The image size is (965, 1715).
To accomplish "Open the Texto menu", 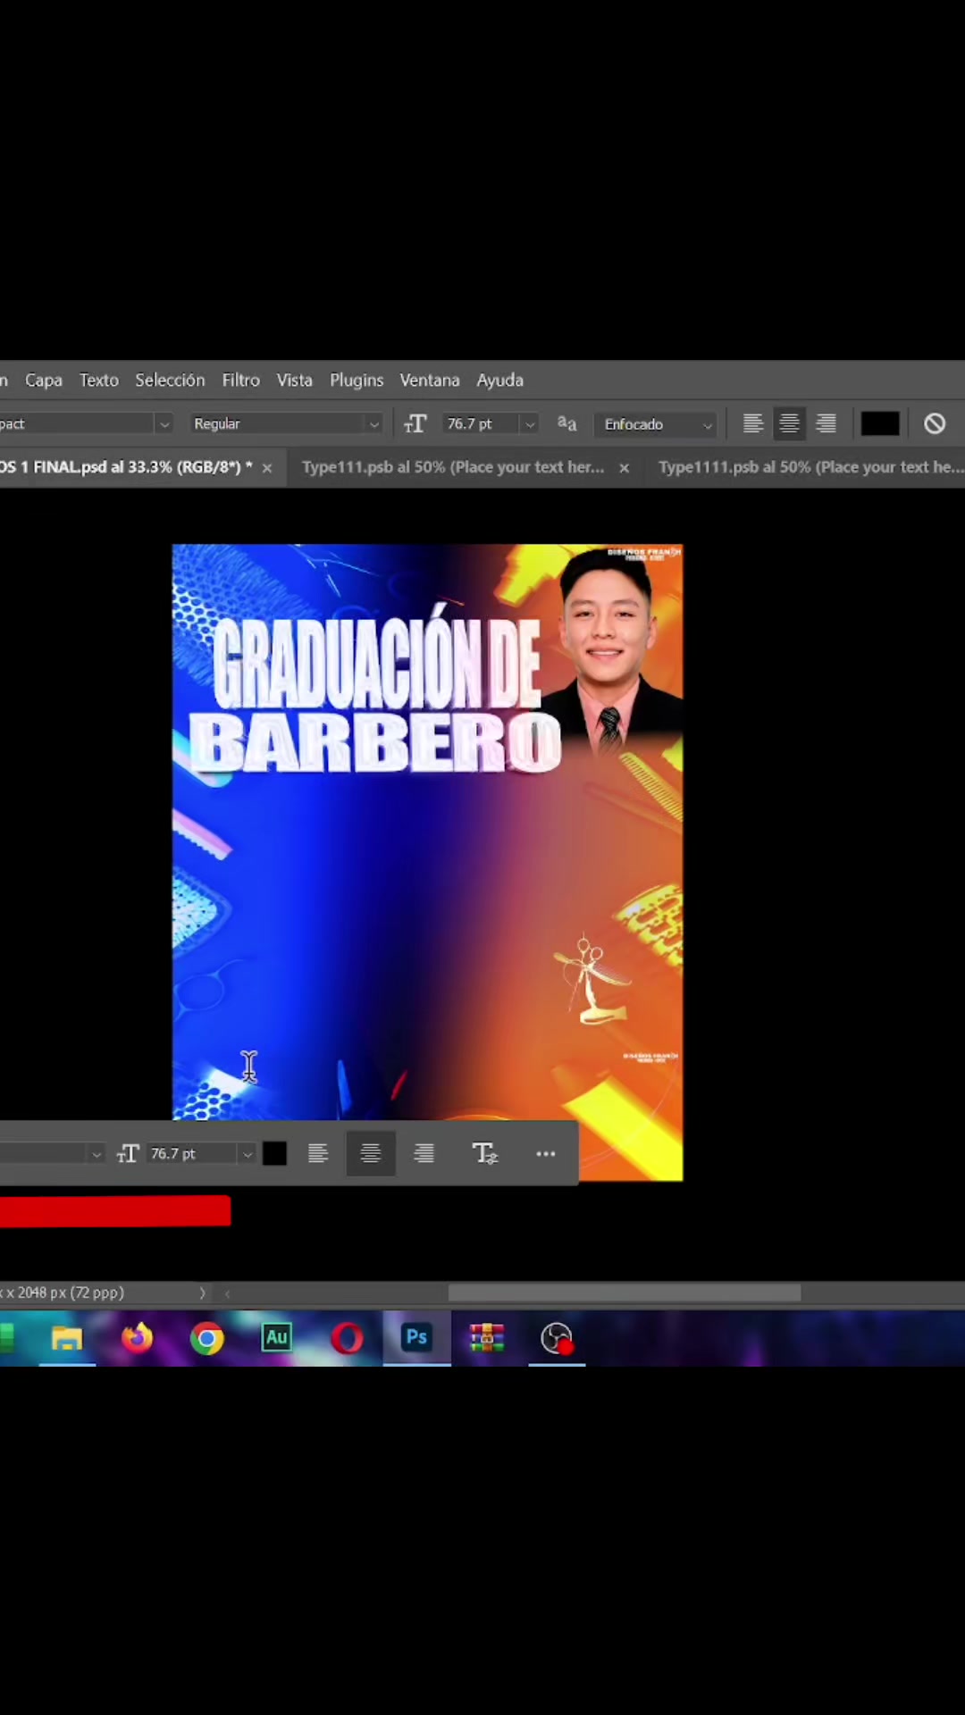I will click(99, 380).
